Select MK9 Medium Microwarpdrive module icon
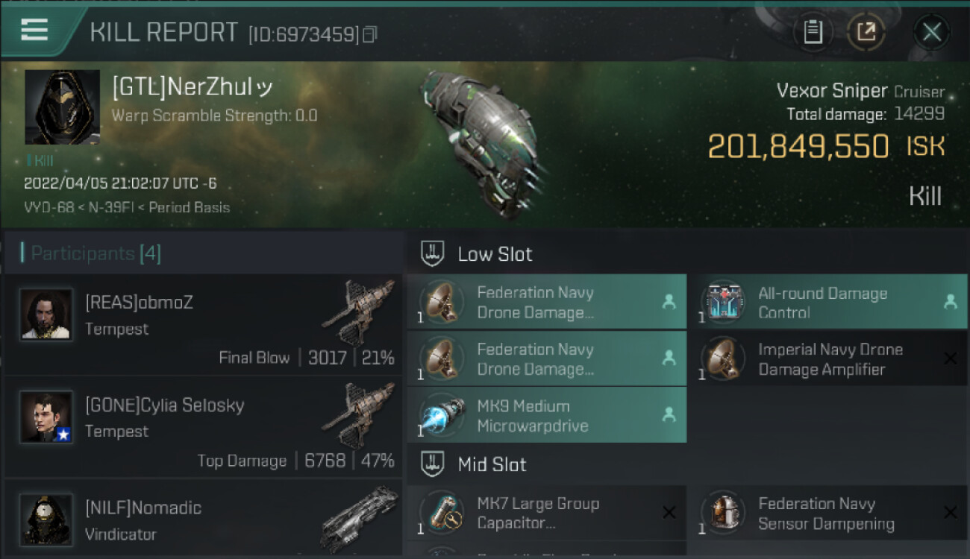Image resolution: width=970 pixels, height=559 pixels. (442, 414)
